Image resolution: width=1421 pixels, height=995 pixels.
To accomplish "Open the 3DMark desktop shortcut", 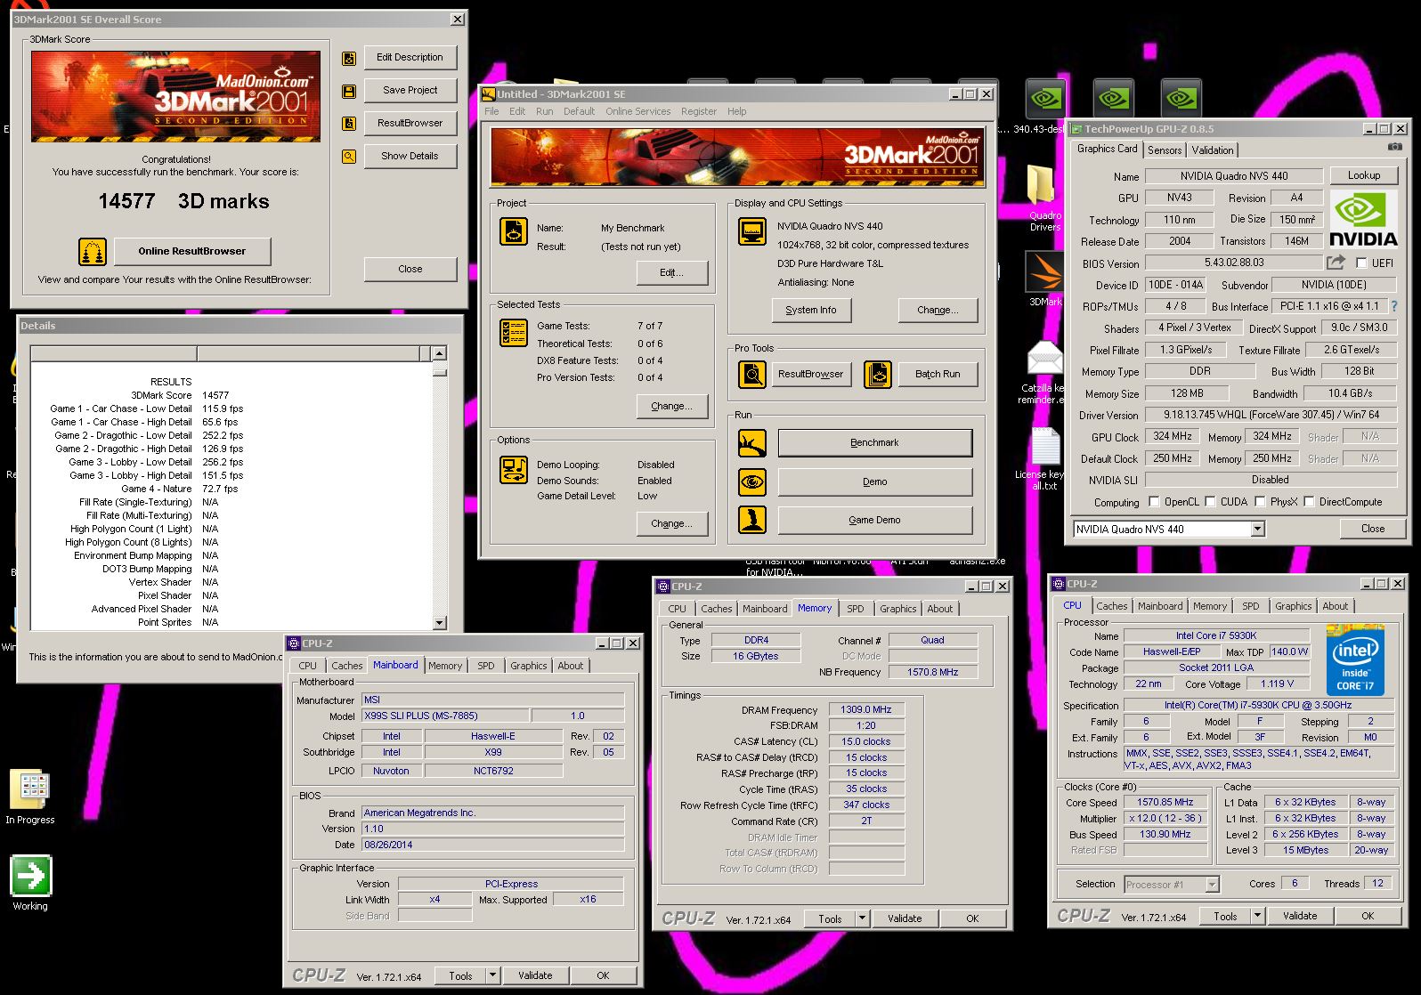I will [x=1043, y=278].
